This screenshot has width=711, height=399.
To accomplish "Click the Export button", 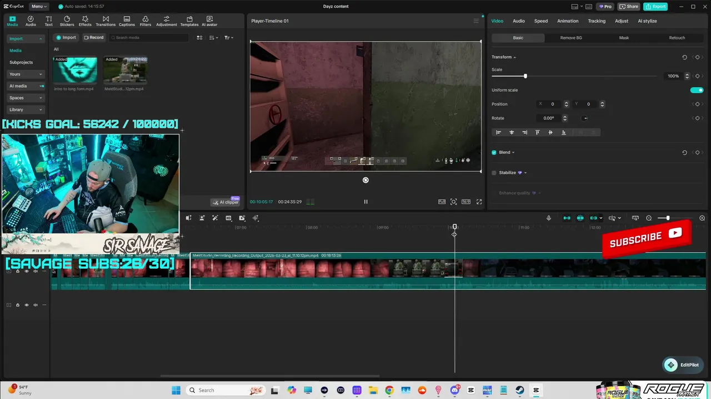I will click(x=655, y=7).
